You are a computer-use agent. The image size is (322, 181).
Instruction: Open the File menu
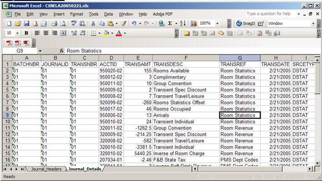point(18,14)
